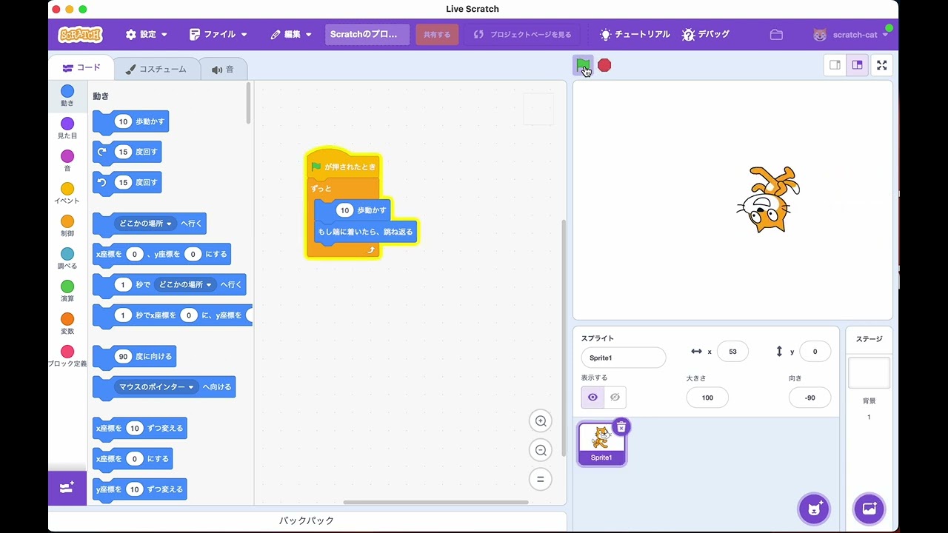Open the My Stuff folder icon
This screenshot has height=533, width=948.
(776, 35)
